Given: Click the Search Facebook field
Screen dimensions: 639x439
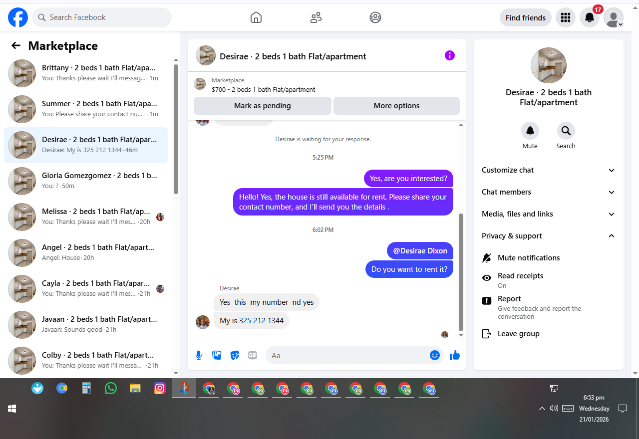Looking at the screenshot, I should pyautogui.click(x=102, y=17).
